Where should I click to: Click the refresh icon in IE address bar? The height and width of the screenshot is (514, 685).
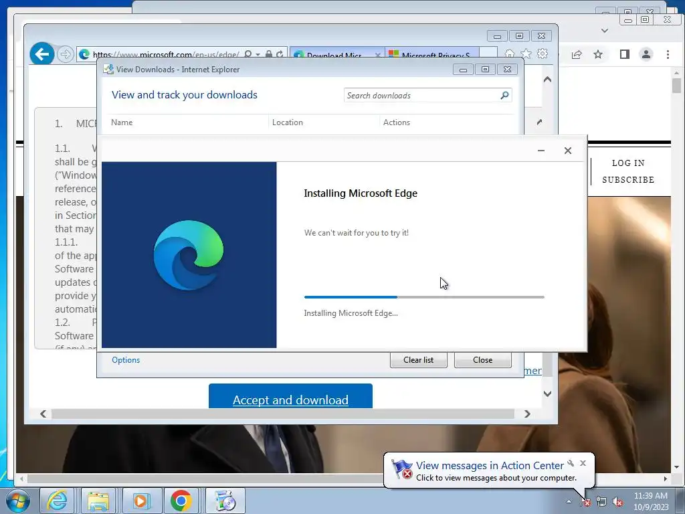(280, 54)
